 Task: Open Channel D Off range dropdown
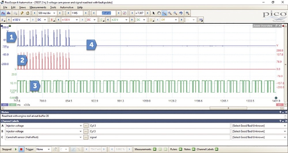[176, 20]
